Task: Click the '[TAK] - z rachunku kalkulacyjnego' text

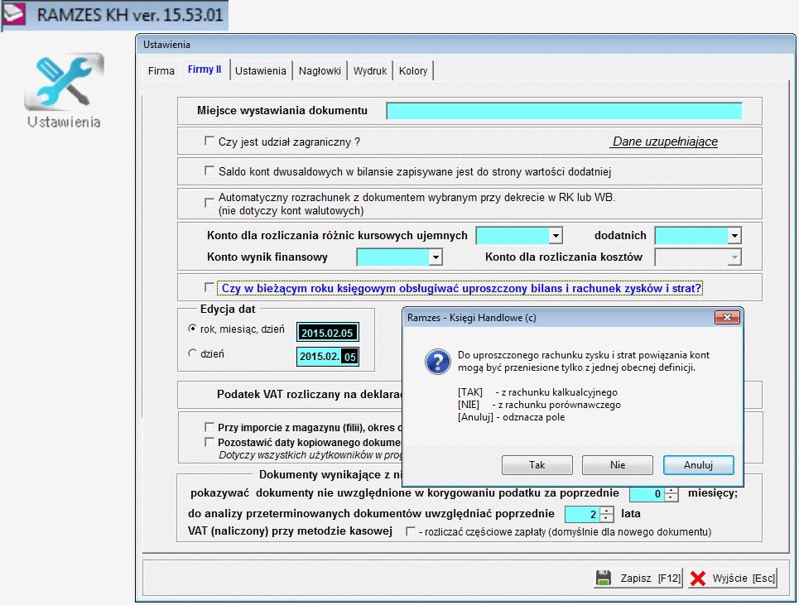Action: (537, 392)
